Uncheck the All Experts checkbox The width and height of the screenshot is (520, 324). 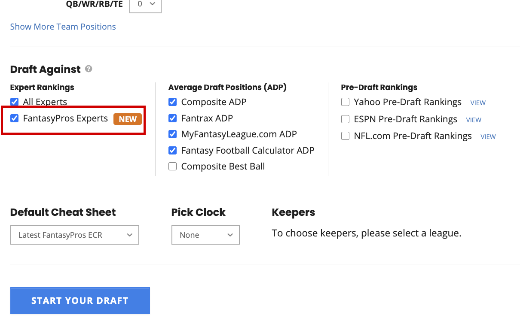[x=14, y=102]
